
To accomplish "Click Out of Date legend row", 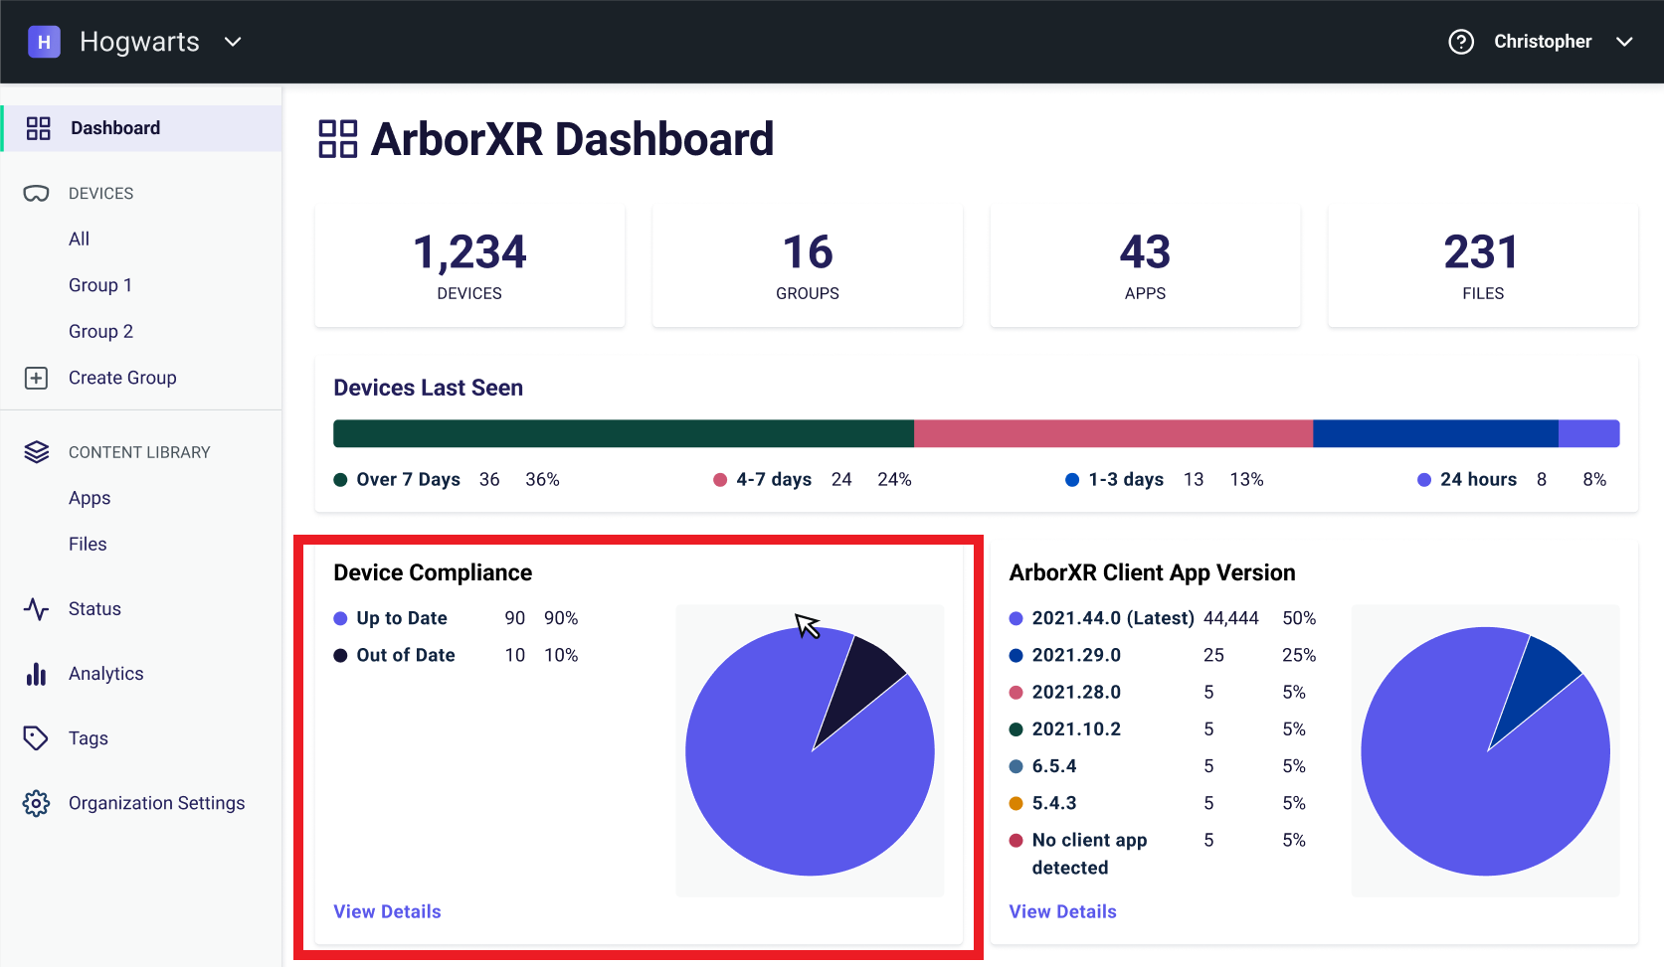I will (456, 655).
